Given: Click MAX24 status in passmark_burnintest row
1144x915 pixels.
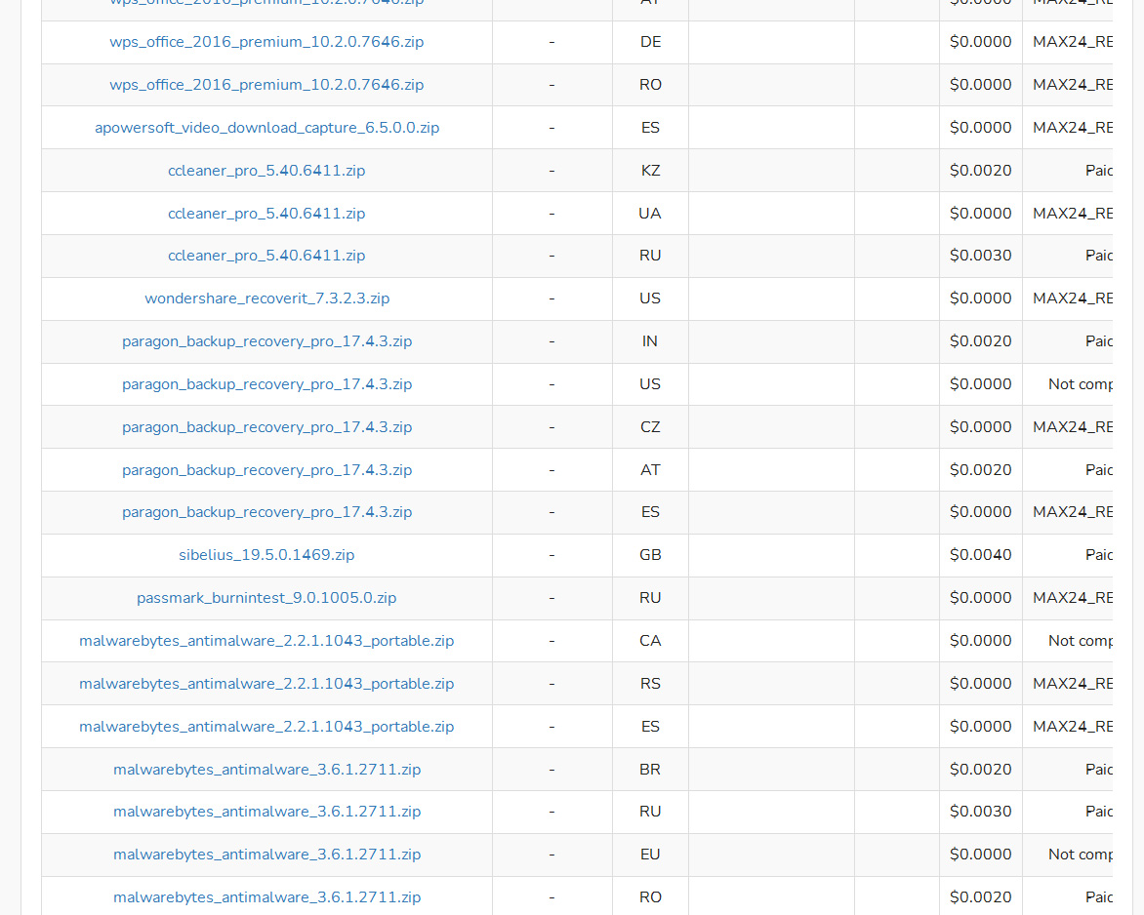Looking at the screenshot, I should [x=1073, y=599].
